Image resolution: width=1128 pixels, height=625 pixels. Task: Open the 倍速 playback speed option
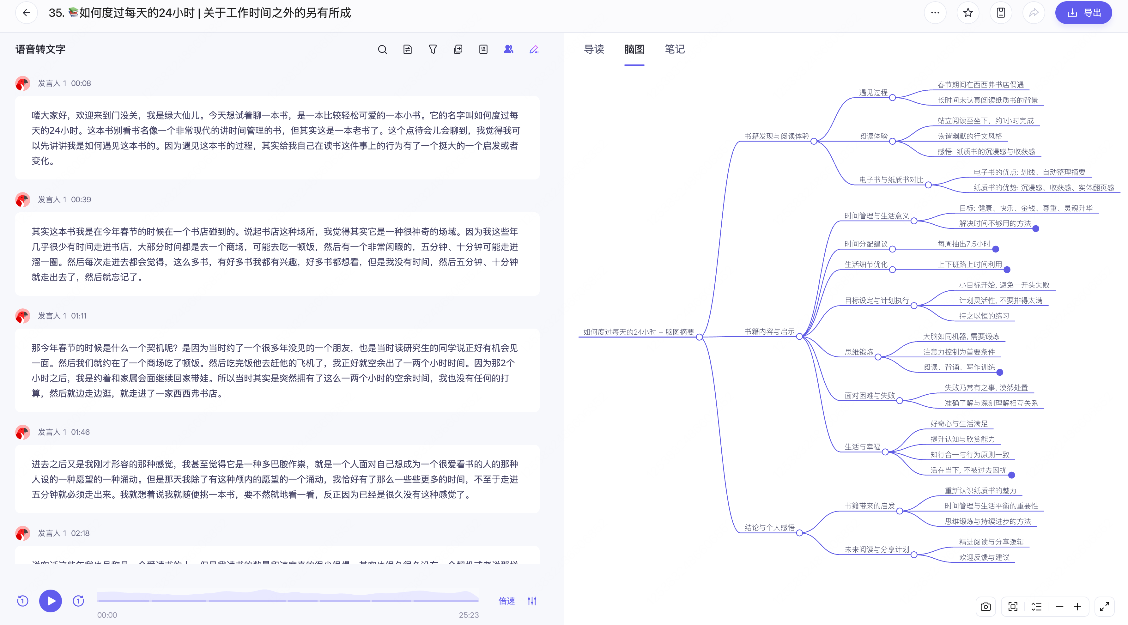[506, 601]
